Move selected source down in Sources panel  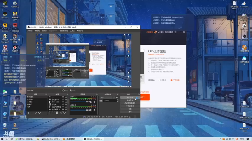point(65,113)
